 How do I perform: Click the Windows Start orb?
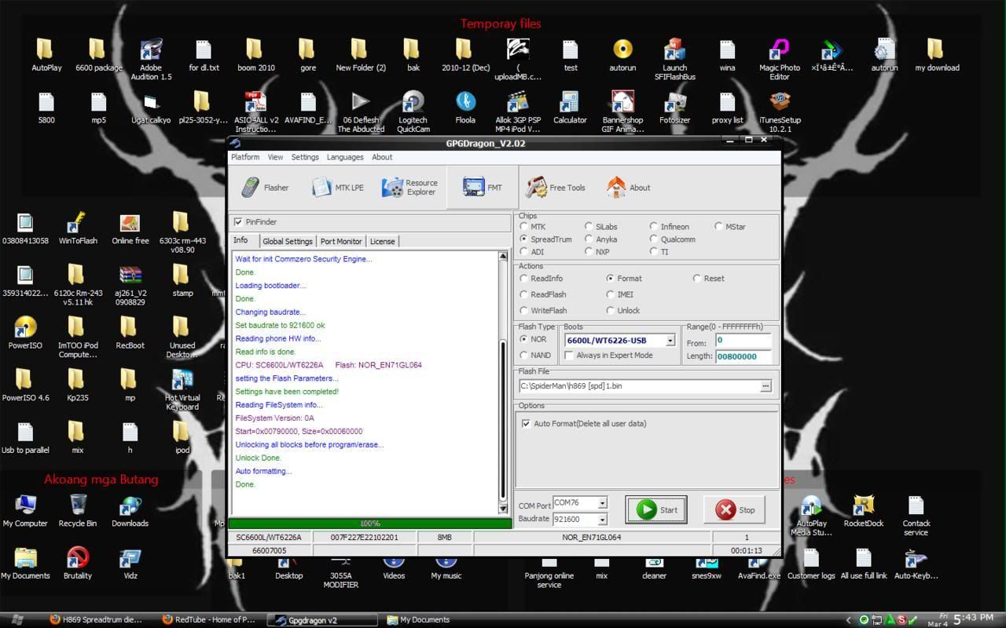[19, 620]
